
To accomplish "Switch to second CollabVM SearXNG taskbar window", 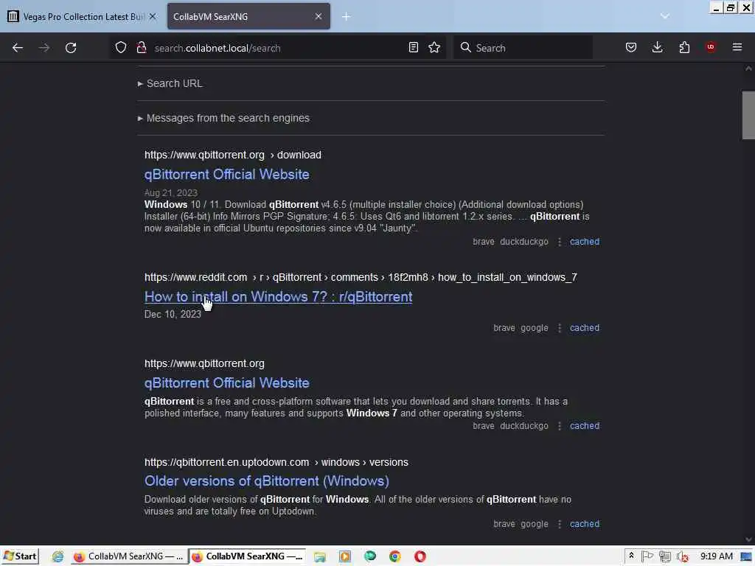I will point(248,556).
